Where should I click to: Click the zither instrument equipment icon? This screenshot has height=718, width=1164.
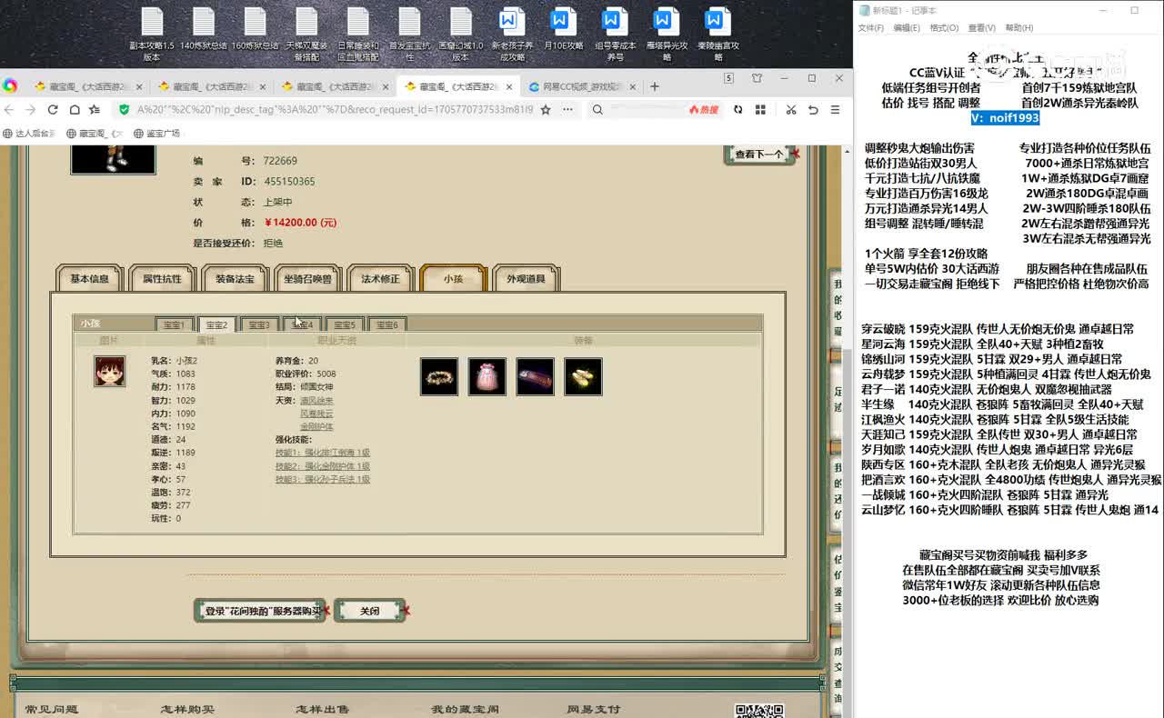[x=535, y=376]
